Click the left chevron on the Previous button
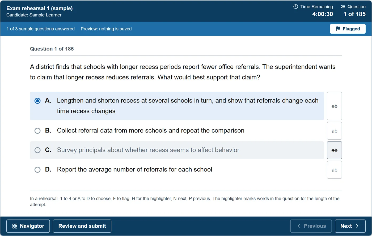This screenshot has width=372, height=236. tap(299, 226)
